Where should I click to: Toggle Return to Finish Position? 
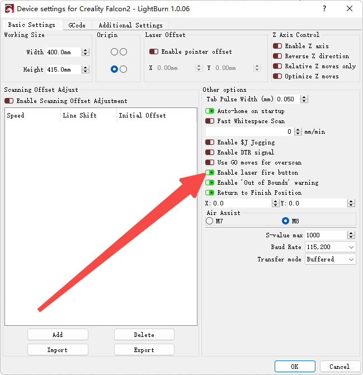click(210, 193)
